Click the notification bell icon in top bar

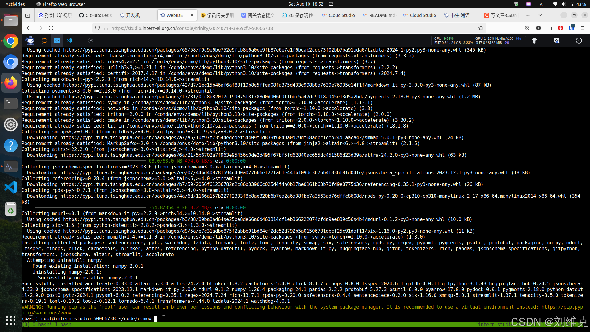point(331,4)
